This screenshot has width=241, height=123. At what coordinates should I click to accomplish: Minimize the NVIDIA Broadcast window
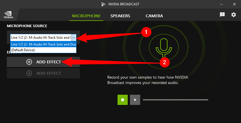coord(221,4)
